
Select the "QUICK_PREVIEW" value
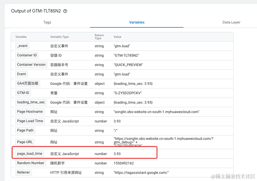(128, 65)
